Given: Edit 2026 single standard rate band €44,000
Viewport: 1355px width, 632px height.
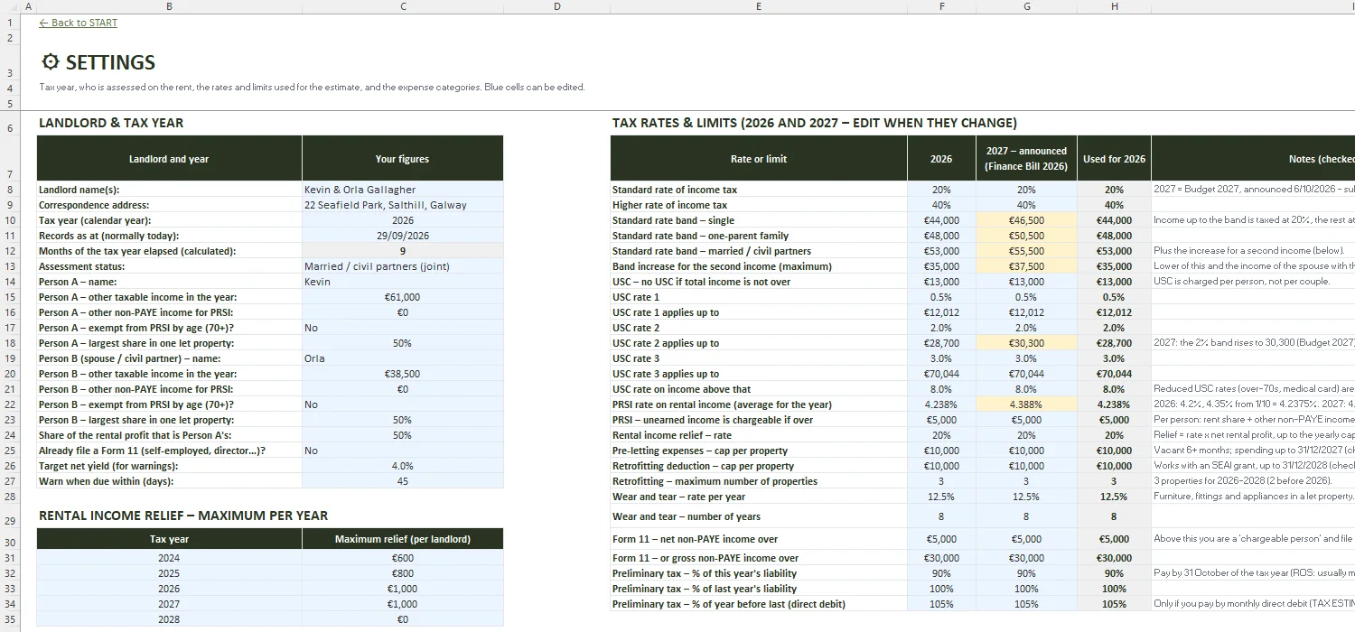Looking at the screenshot, I should pos(941,220).
